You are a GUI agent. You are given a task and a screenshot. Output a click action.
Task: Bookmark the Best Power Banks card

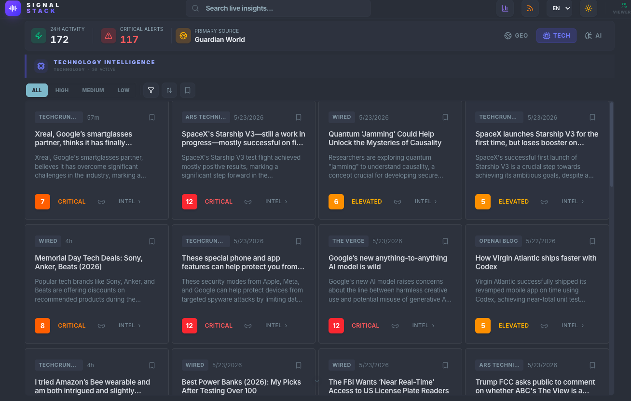pos(299,365)
